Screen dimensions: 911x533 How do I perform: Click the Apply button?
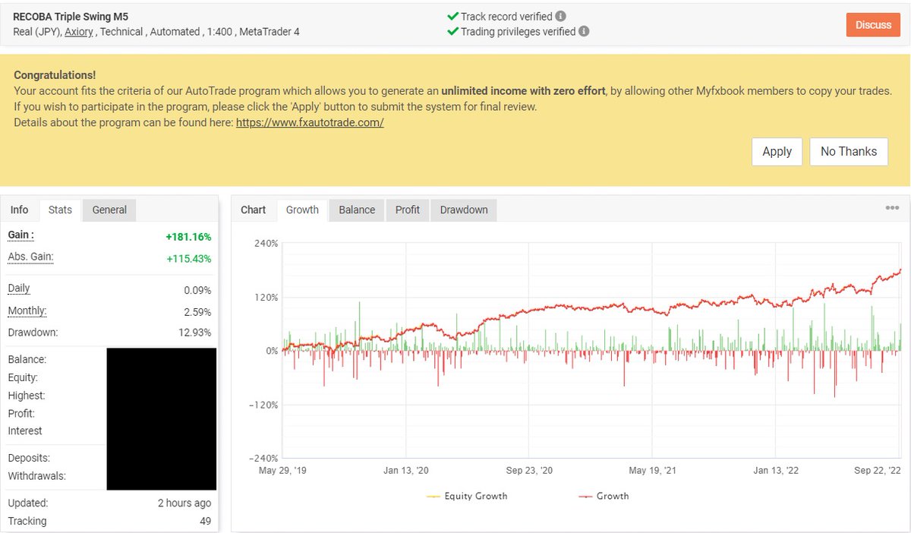(x=777, y=151)
